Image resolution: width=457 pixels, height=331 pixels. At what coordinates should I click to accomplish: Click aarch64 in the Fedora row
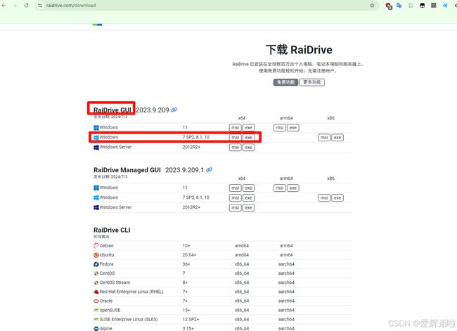(x=286, y=264)
